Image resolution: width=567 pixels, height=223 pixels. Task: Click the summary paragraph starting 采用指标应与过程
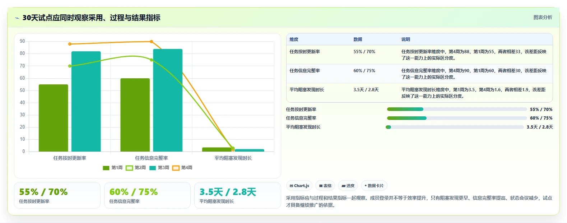point(419,201)
